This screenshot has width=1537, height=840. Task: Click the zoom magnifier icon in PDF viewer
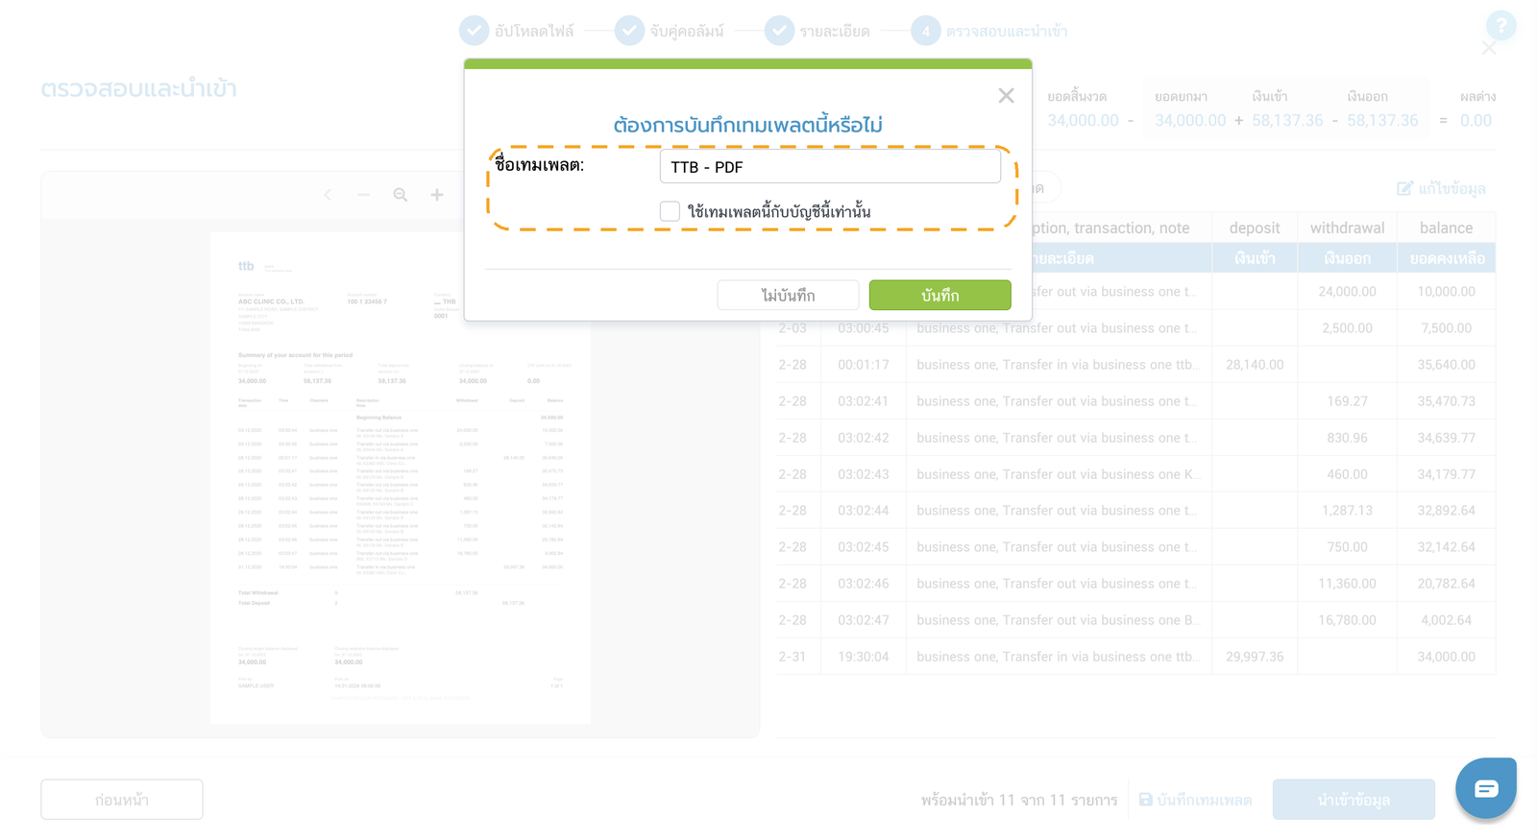[401, 195]
